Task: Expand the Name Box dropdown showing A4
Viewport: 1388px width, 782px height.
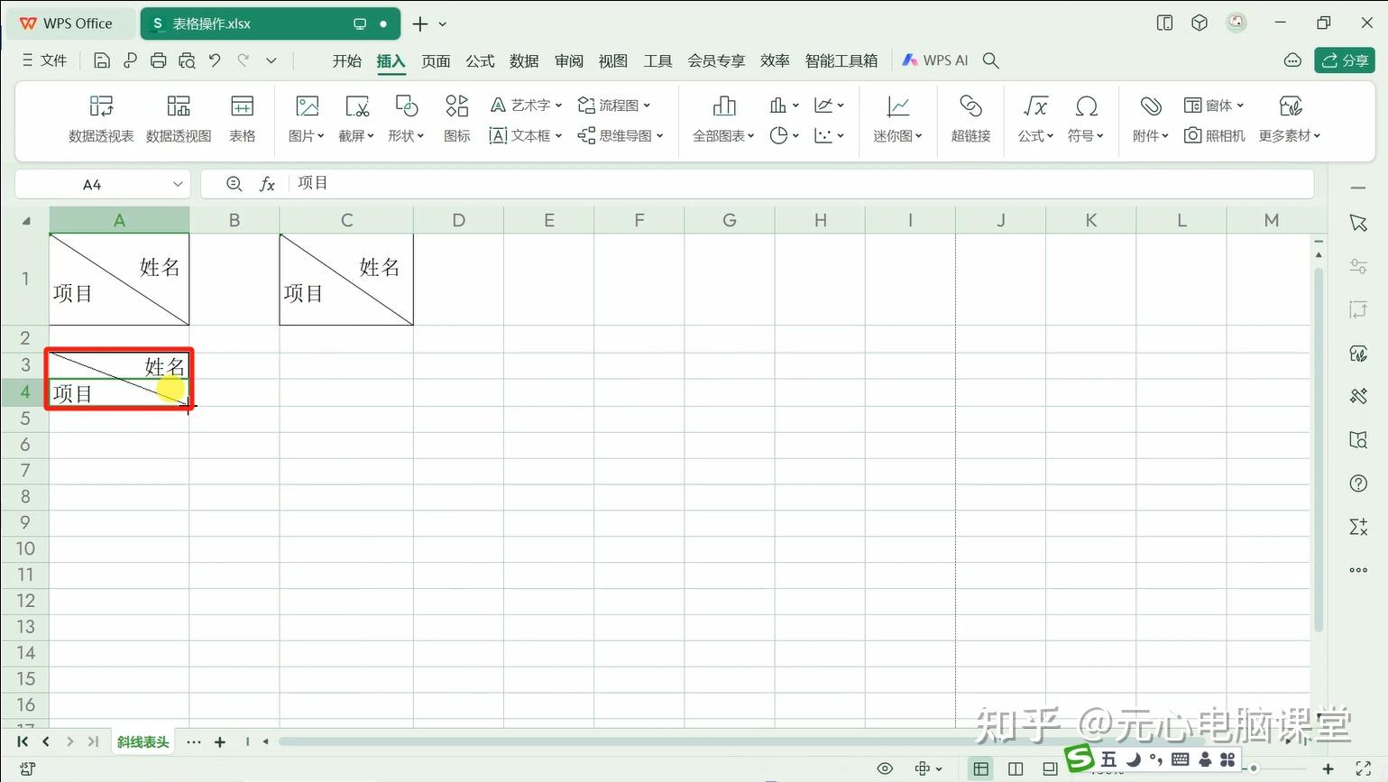Action: [x=177, y=184]
